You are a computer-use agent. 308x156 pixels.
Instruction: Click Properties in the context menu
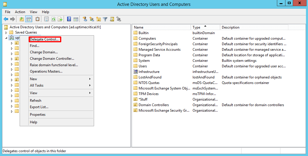60,115
